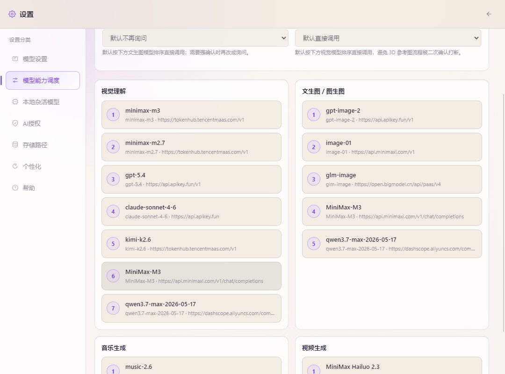This screenshot has width=505, height=374.
Task: Click the back arrow icon
Action: pyautogui.click(x=489, y=14)
